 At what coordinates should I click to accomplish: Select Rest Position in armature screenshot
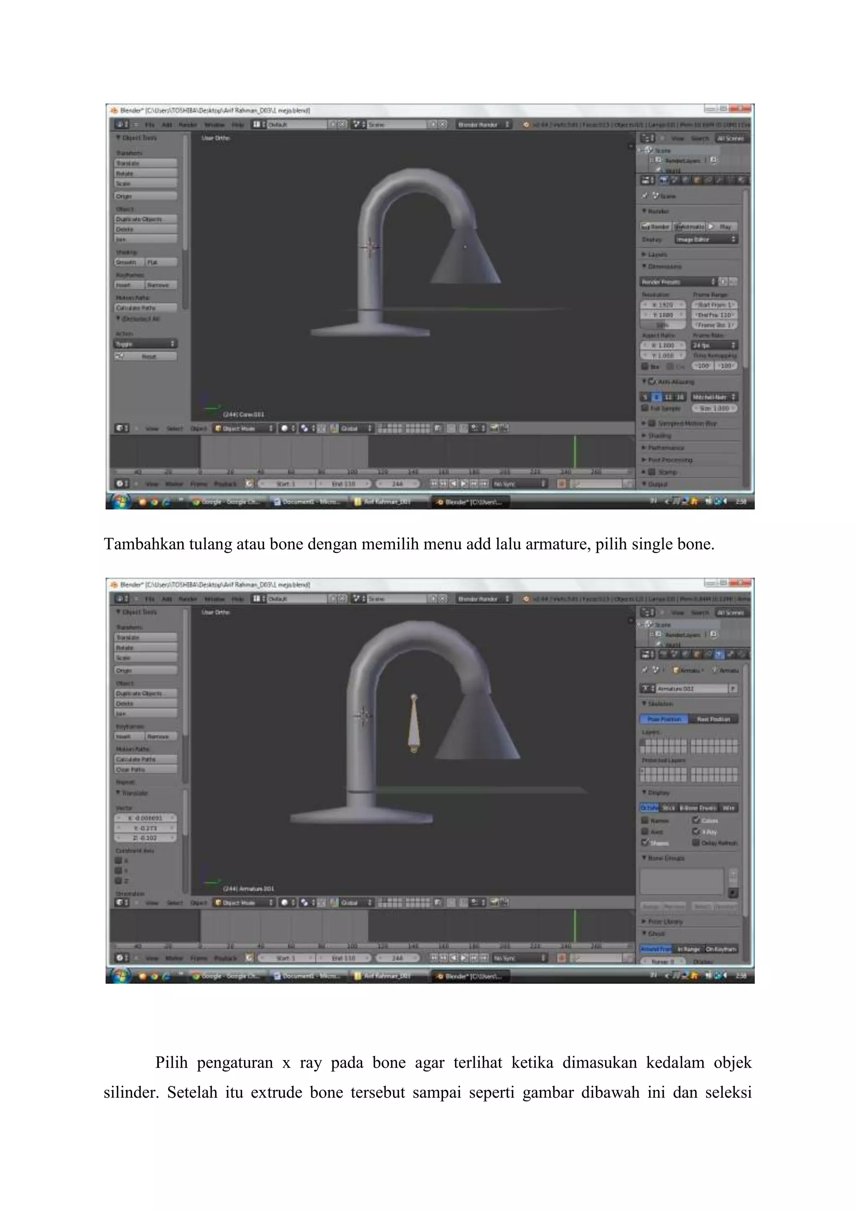(713, 719)
